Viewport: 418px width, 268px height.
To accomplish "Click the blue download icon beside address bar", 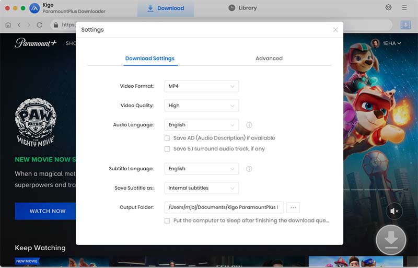I will [405, 25].
